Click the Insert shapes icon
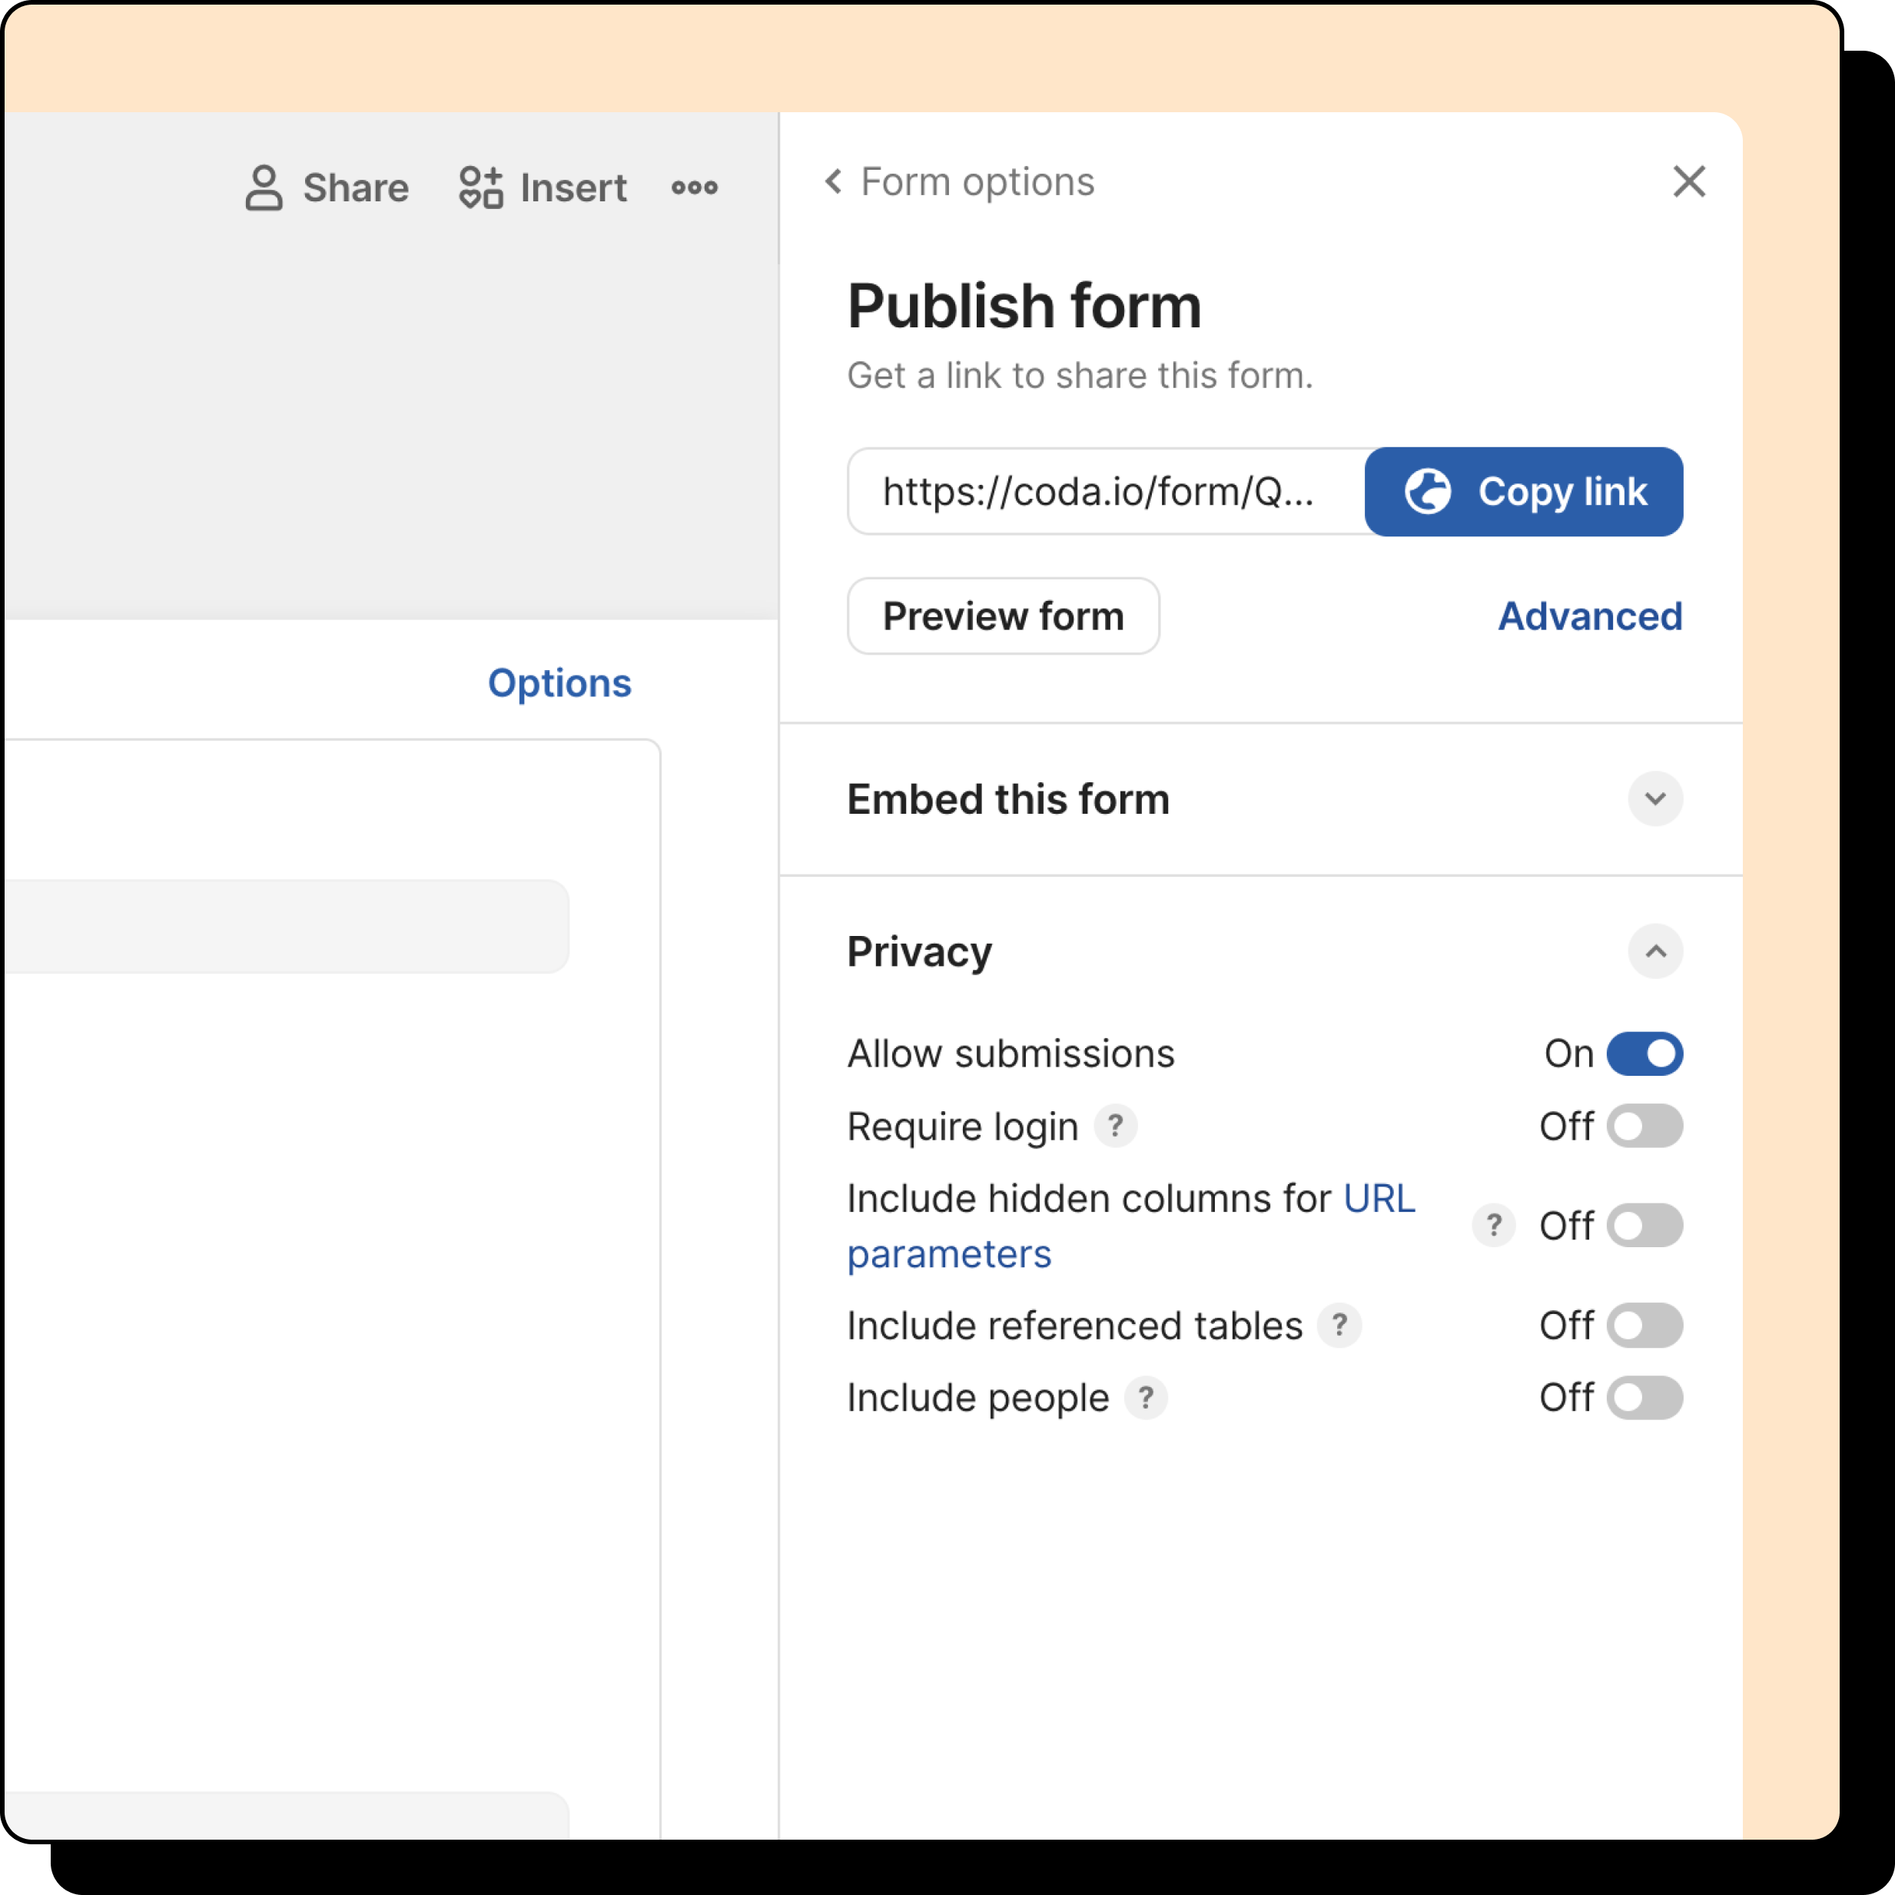Screen dimensions: 1895x1895 click(480, 188)
